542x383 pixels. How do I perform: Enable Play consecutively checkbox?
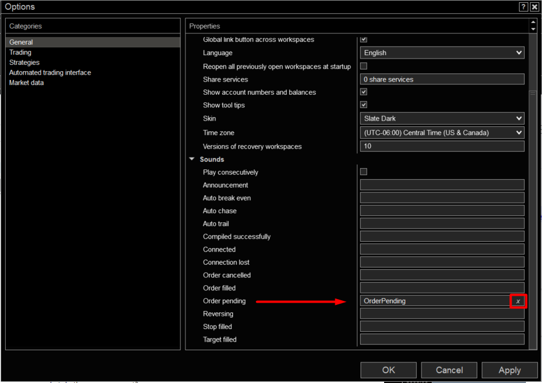(x=363, y=172)
